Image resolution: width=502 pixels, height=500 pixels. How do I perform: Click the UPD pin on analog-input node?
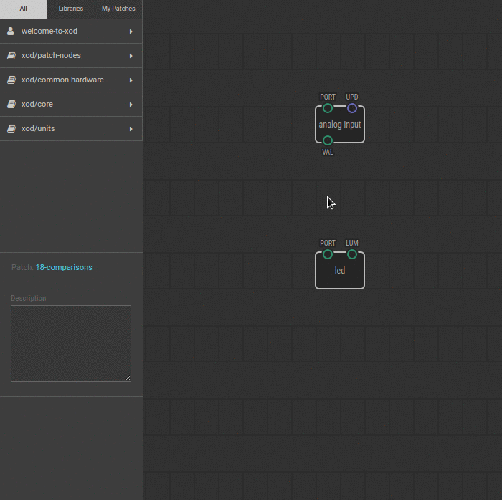[352, 108]
